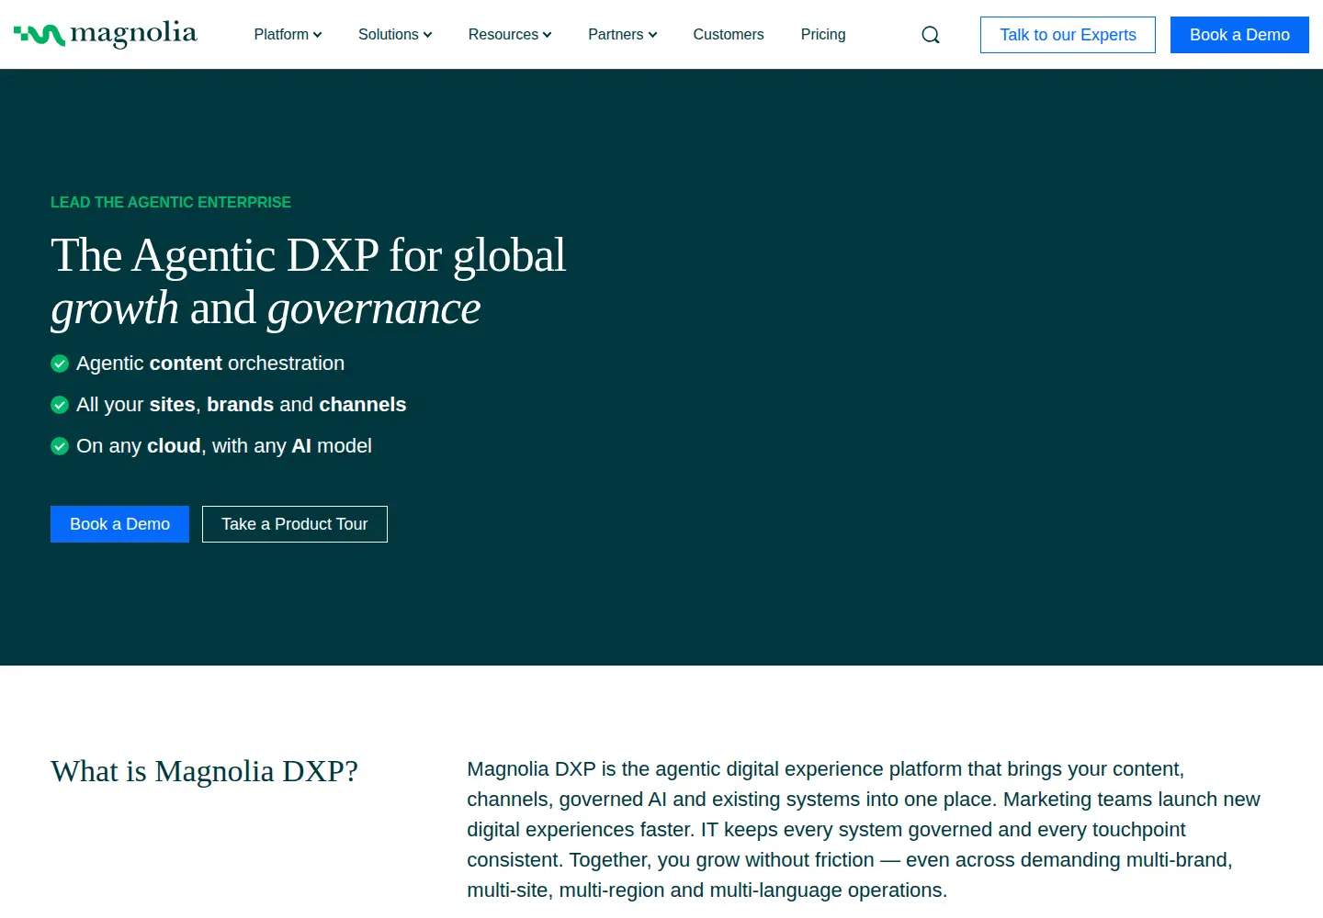Click the checkmark icon beside On any cloud
Viewport: 1323px width, 918px height.
[x=60, y=446]
